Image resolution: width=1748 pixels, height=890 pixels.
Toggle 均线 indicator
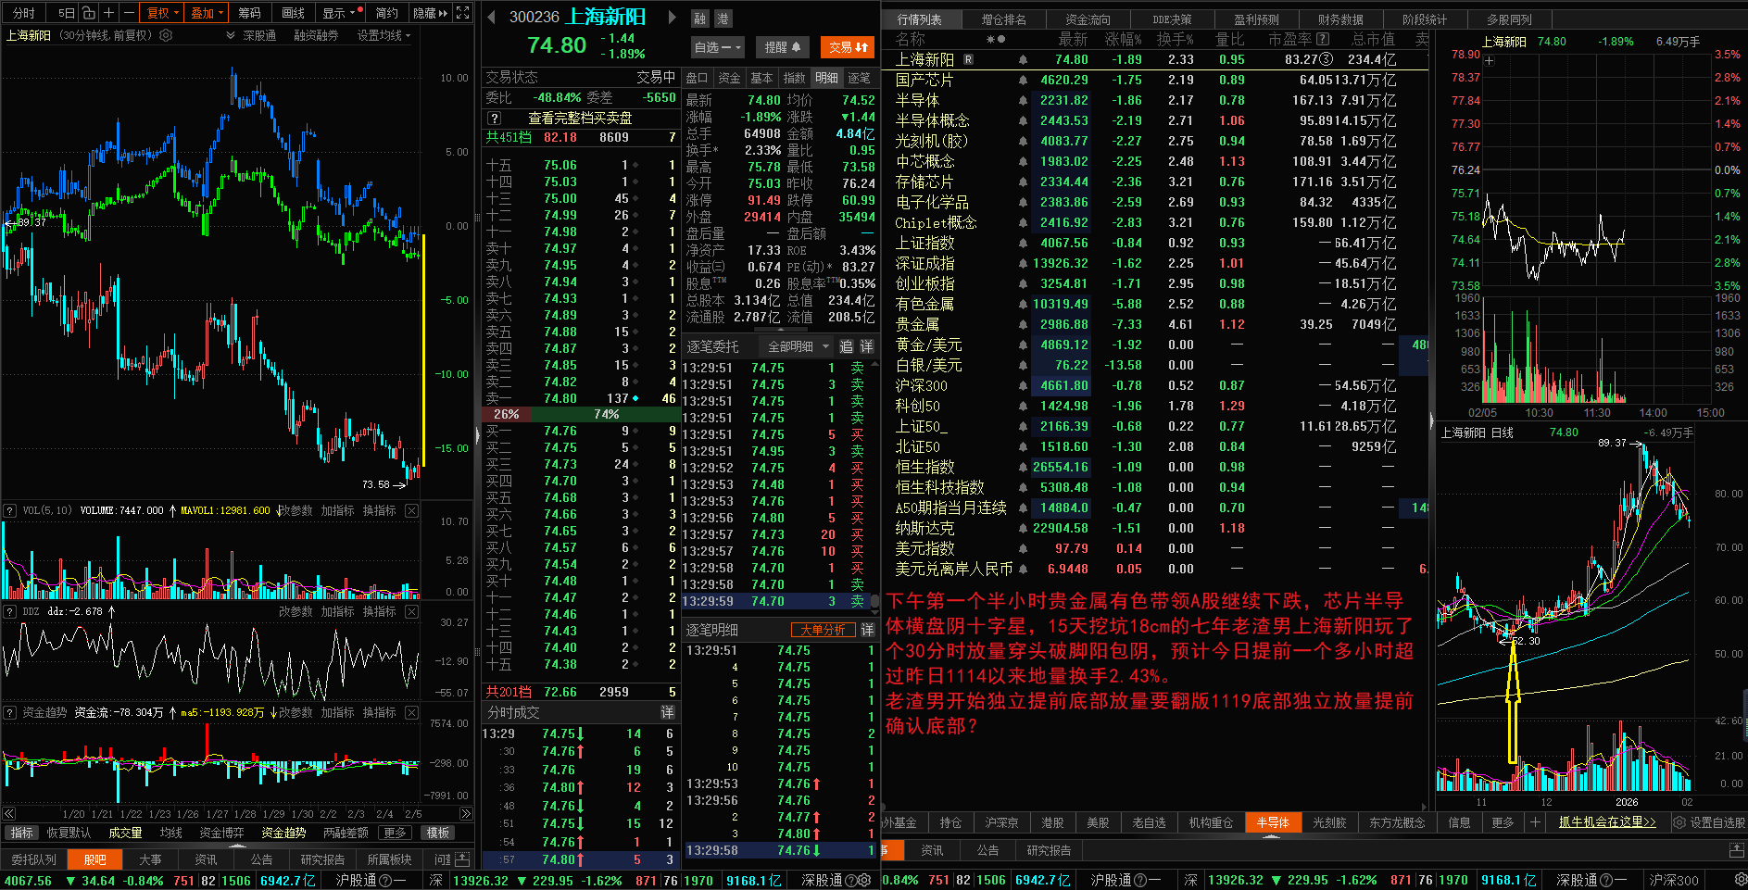point(171,833)
